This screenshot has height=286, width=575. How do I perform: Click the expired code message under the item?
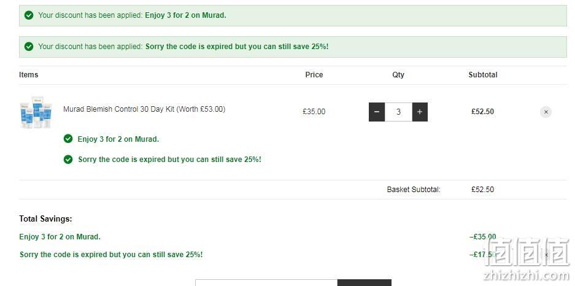(169, 160)
